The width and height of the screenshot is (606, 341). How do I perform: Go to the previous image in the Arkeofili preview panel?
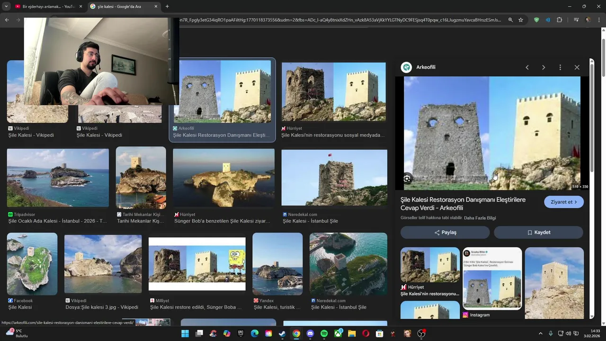pos(527,67)
